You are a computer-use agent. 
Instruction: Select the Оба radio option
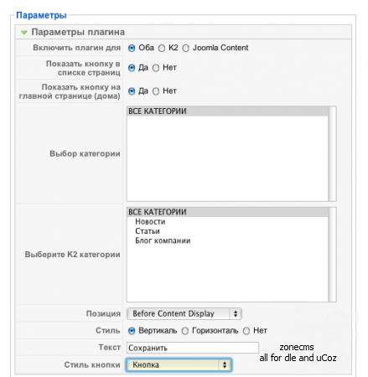[132, 49]
